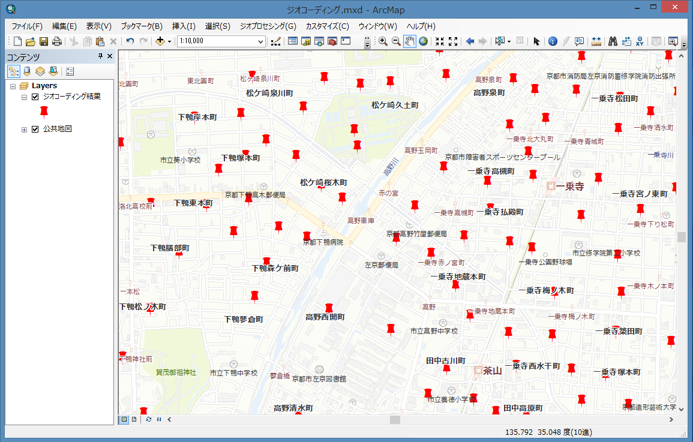Viewport: 693px width, 442px height.
Task: Click the Go To XY tool
Action: 640,41
